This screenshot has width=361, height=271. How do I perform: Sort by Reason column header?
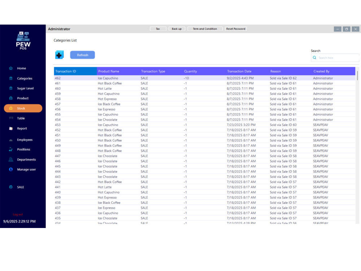point(290,71)
